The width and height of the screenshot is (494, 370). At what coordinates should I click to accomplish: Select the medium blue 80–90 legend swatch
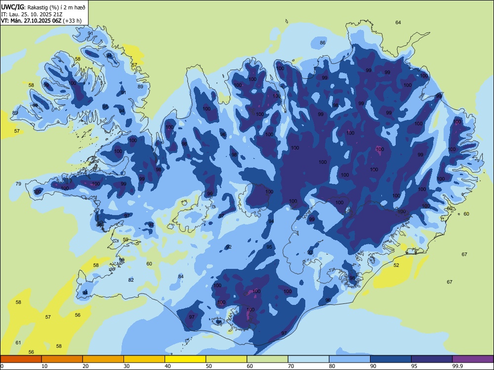[x=350, y=359]
